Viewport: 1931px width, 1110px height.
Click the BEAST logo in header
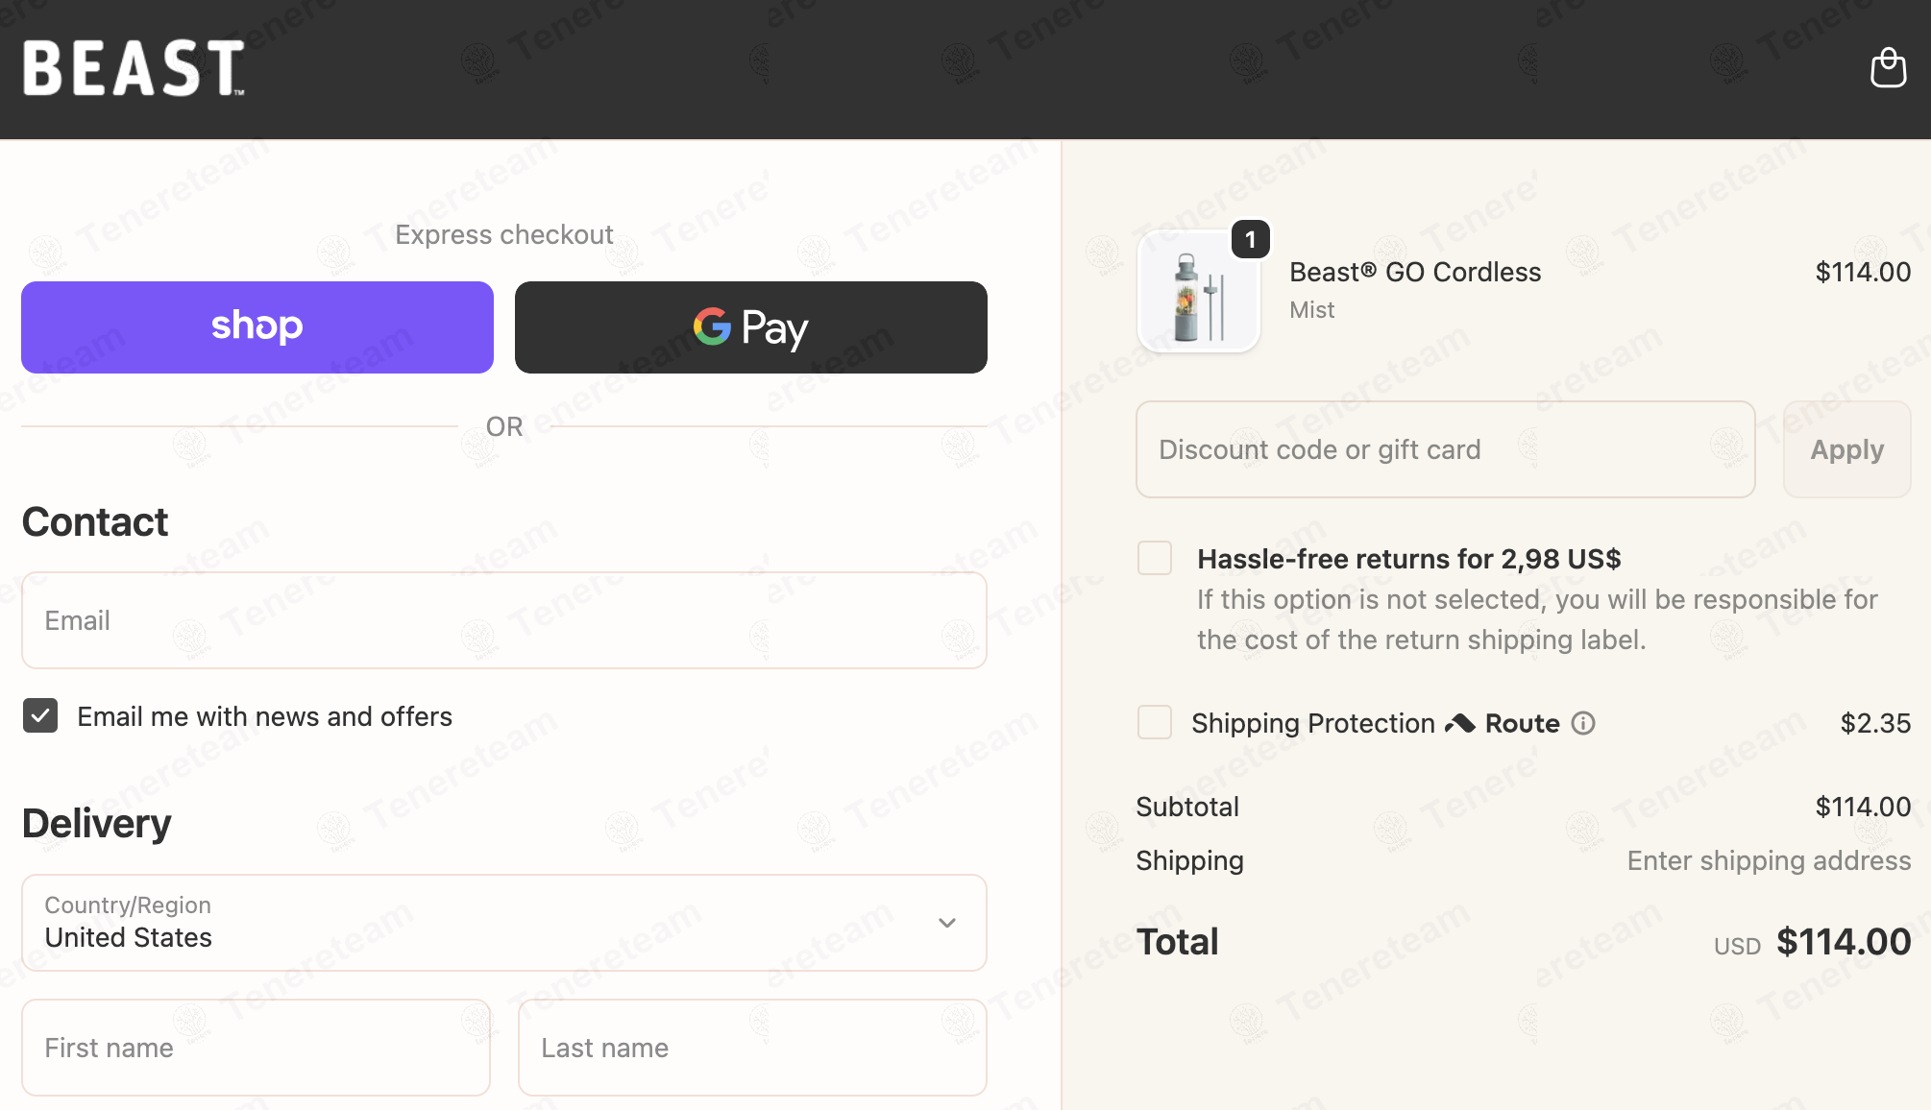click(134, 68)
